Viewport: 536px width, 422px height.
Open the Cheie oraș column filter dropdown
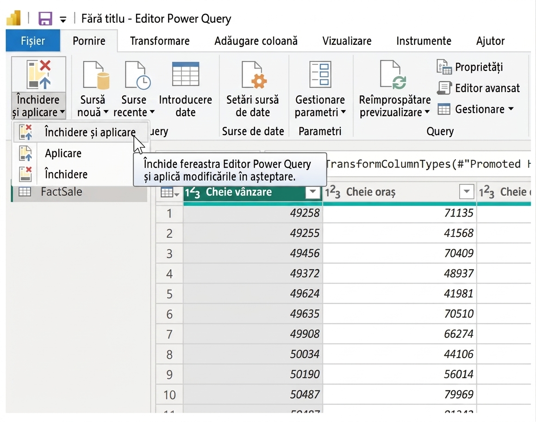pyautogui.click(x=467, y=192)
